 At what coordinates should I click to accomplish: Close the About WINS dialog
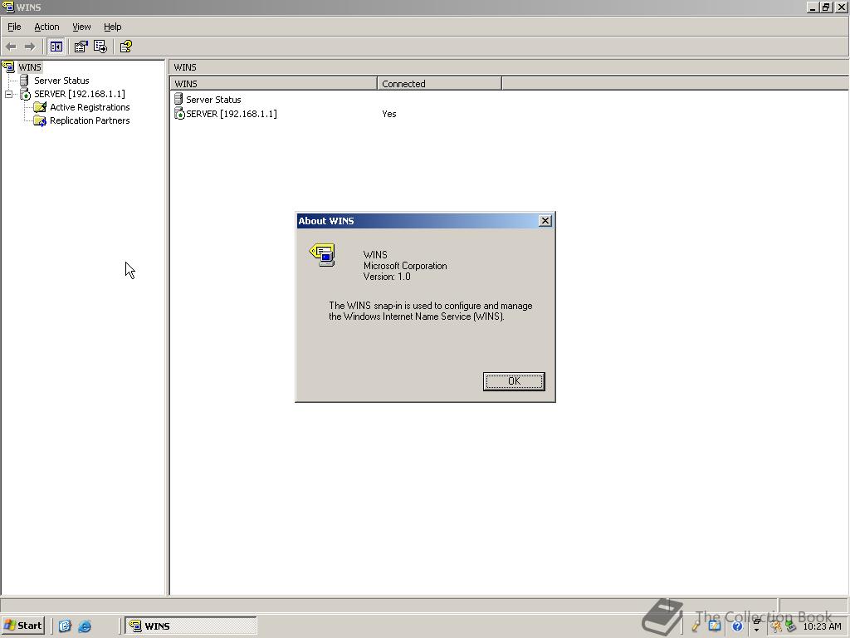click(x=545, y=221)
